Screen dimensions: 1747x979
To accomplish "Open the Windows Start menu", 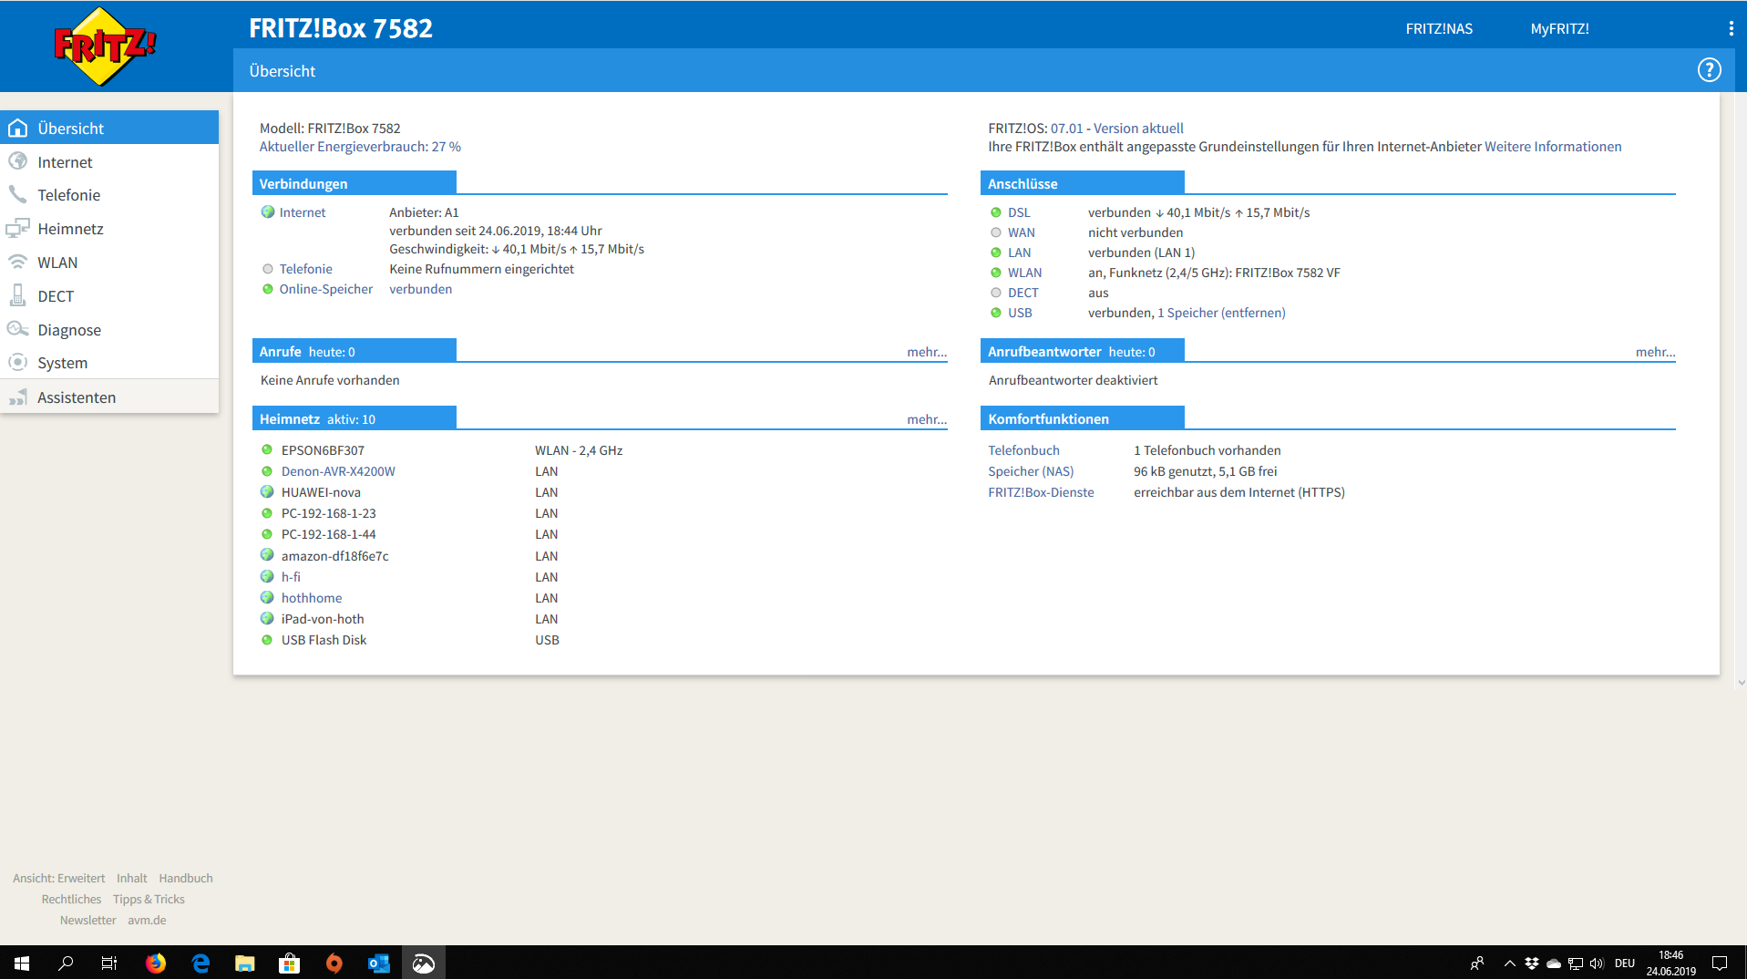I will pyautogui.click(x=22, y=963).
